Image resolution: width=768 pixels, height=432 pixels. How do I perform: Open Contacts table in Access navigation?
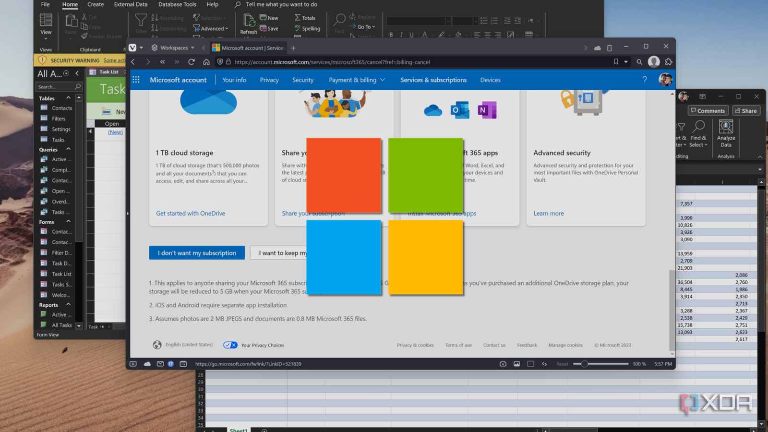tap(57, 108)
